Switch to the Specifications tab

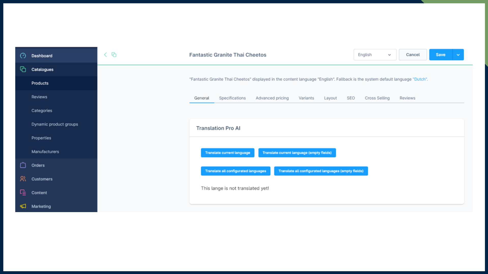[x=232, y=98]
